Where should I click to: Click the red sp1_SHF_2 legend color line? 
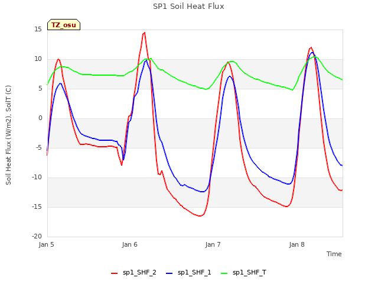point(114,273)
